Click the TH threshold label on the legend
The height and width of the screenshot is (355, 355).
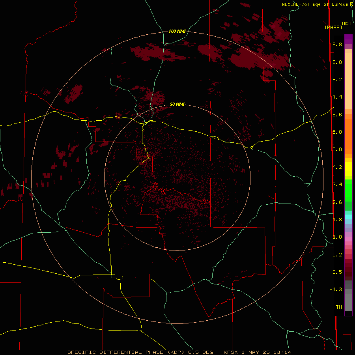(339, 307)
